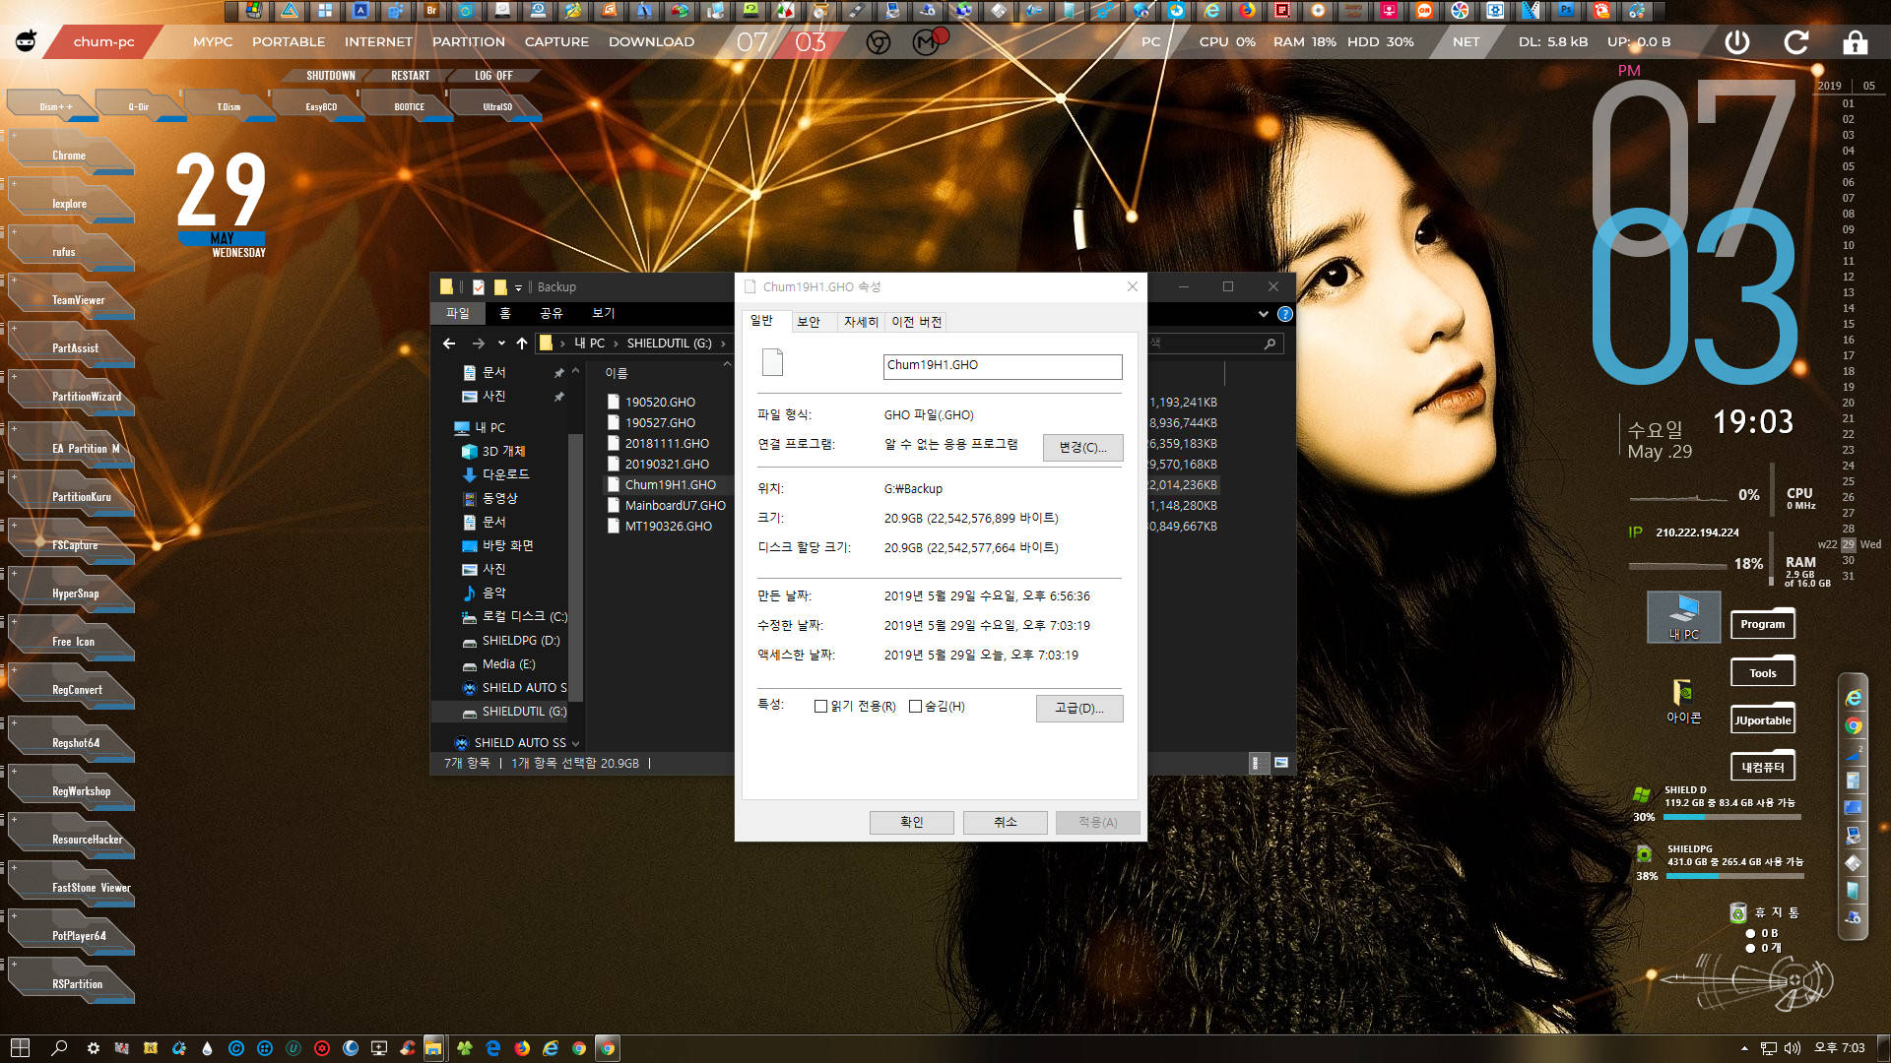Select 20181111.GHO in the file list
Screen dimensions: 1891x1063
point(667,444)
